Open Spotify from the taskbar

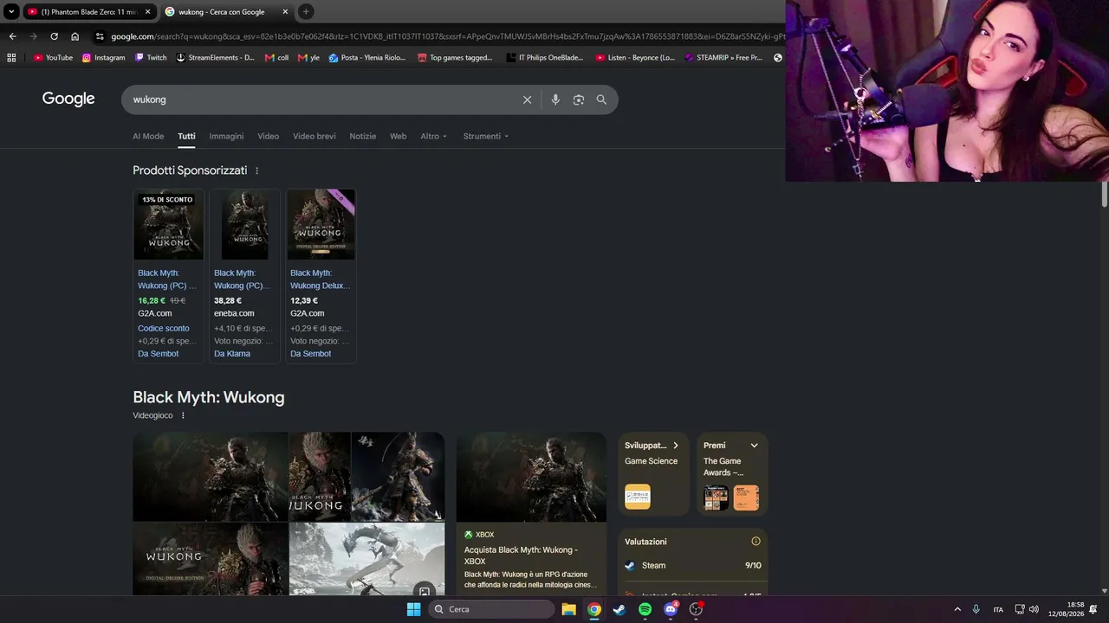point(645,609)
